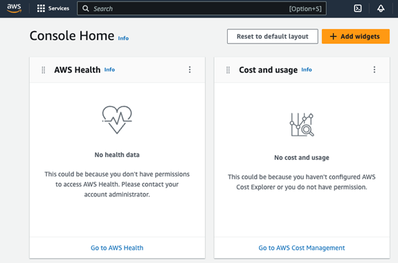Click Reset to default layout
Image resolution: width=398 pixels, height=263 pixels.
tap(273, 36)
